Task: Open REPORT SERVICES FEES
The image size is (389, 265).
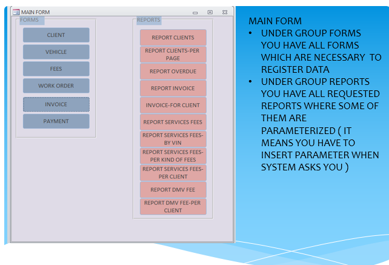Action: 173,122
